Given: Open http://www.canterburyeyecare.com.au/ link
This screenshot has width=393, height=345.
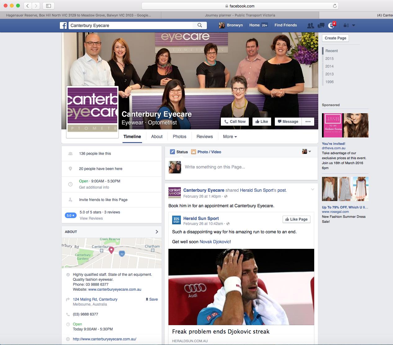Looking at the screenshot, I should tap(105, 339).
